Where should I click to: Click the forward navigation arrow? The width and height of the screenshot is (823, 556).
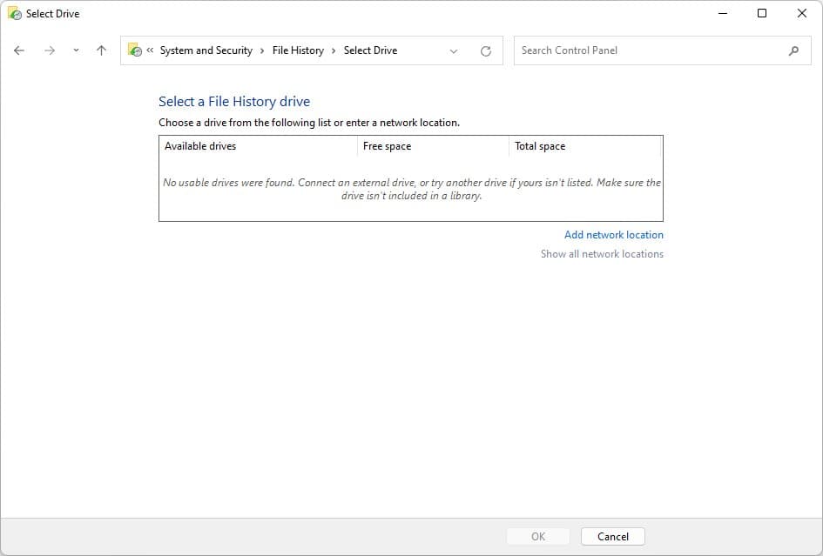[x=50, y=50]
